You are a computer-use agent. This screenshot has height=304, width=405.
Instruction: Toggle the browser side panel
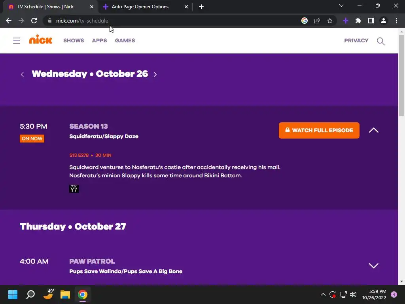371,21
